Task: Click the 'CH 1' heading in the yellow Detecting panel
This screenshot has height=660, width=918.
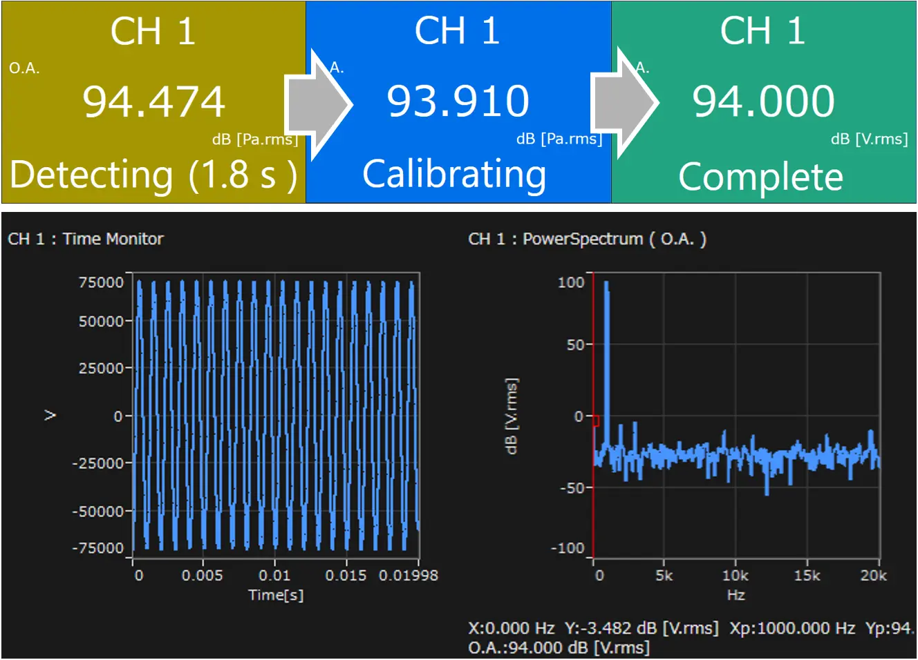Action: pos(153,32)
